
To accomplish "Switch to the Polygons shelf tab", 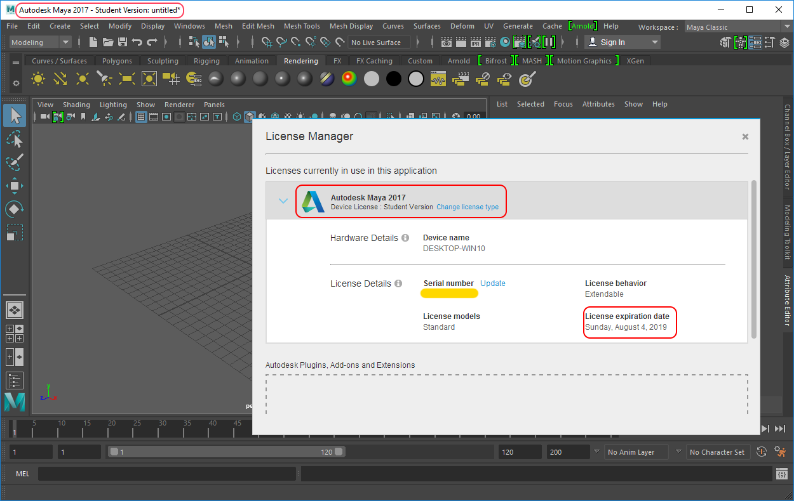I will 117,61.
